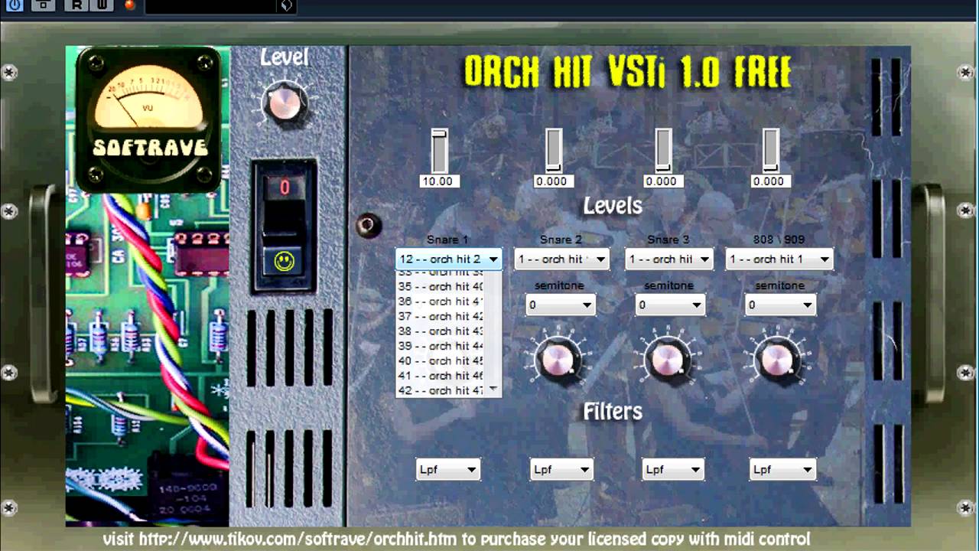This screenshot has width=979, height=551.
Task: Click the Snare 2 level fader
Action: [x=553, y=152]
